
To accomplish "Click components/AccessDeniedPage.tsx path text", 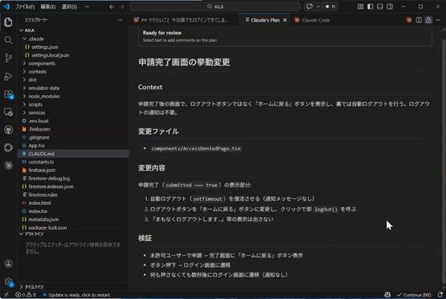I will coord(196,149).
